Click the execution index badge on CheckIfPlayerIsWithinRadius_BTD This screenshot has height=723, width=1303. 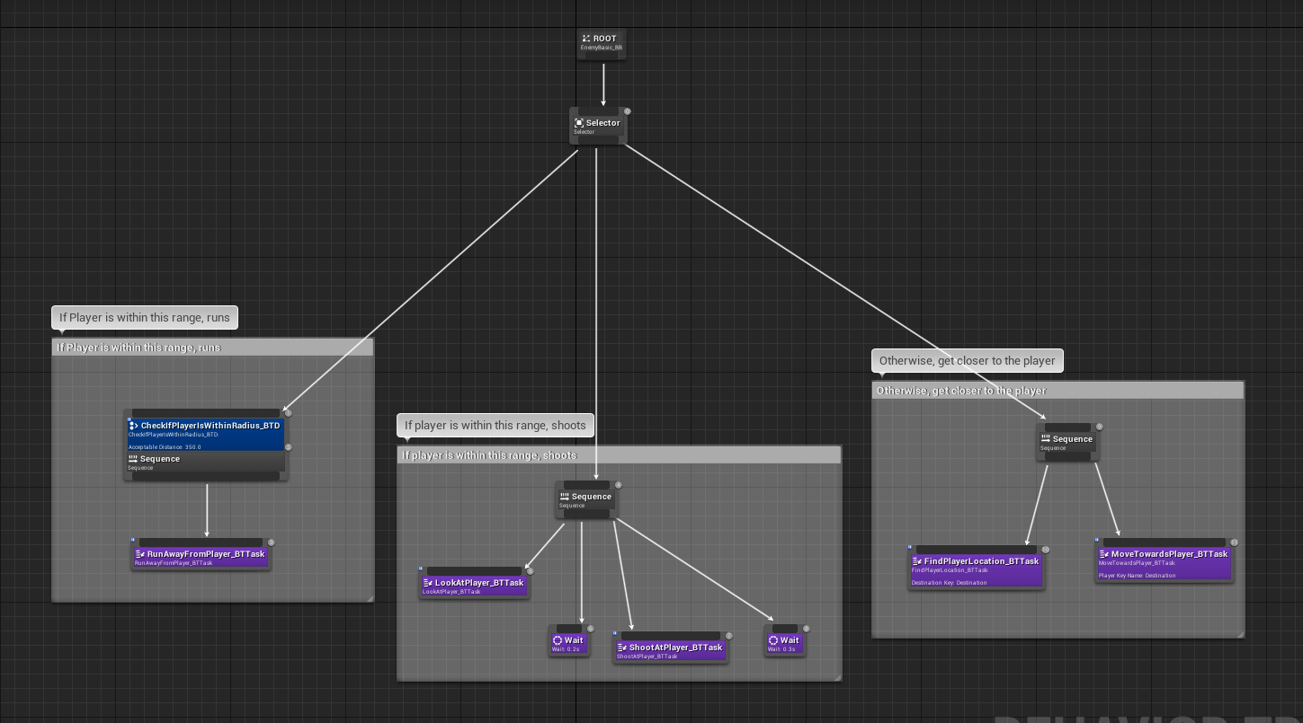(x=289, y=413)
